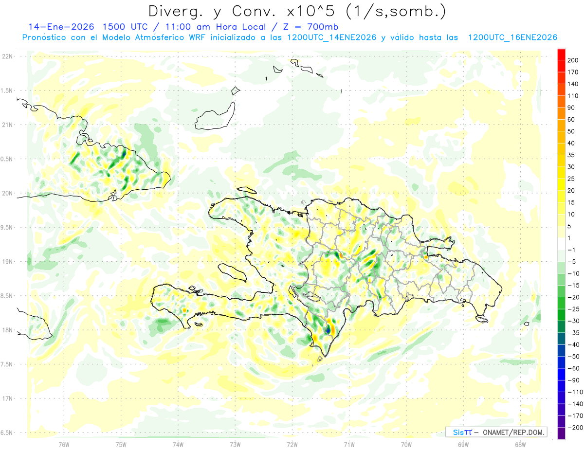Viewport: 584px width, 451px height.
Task: Click the '69W' longitude label
Action: pyautogui.click(x=463, y=444)
